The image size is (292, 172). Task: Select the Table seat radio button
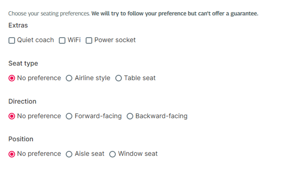(x=119, y=78)
